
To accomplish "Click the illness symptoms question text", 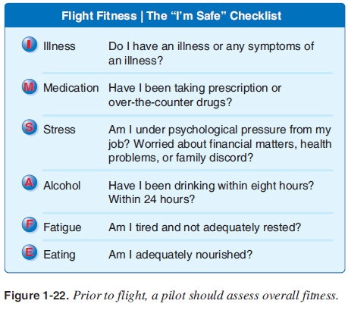I will [x=211, y=53].
